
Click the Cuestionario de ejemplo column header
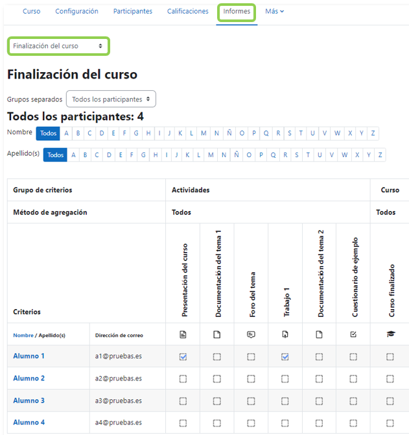[355, 277]
